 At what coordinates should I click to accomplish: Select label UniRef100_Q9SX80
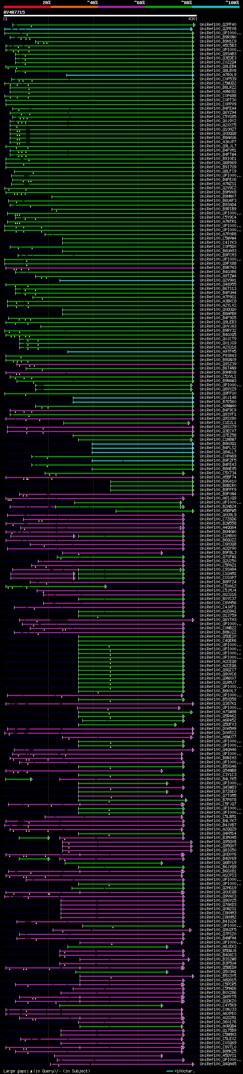[218, 419]
